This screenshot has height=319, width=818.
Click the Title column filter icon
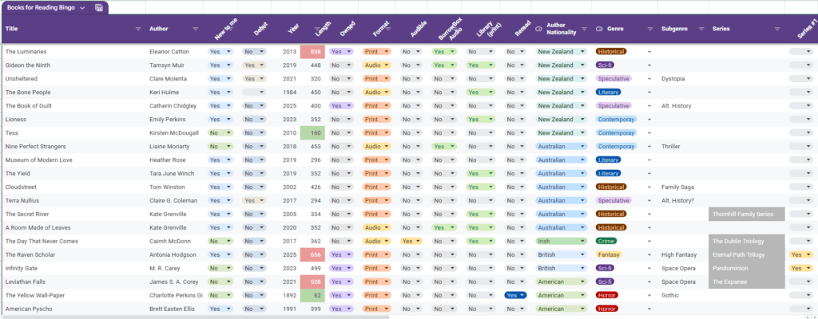[x=138, y=29]
